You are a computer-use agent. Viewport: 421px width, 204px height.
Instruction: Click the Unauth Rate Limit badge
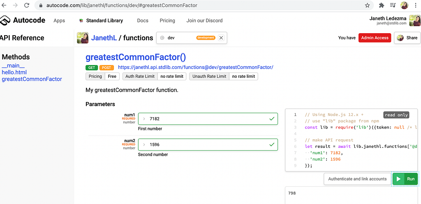coord(224,77)
